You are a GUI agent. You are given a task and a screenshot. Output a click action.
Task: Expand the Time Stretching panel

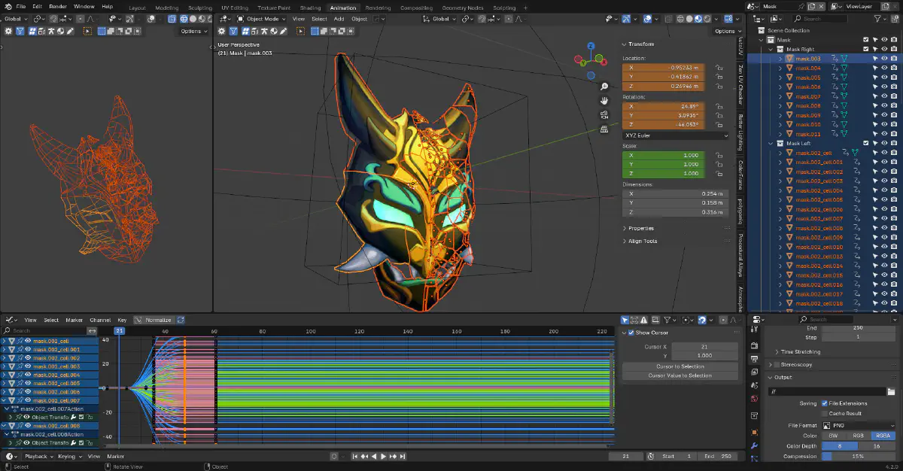tap(801, 351)
